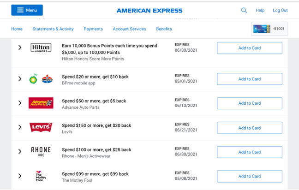The height and width of the screenshot is (190, 299).
Task: Open the blue Menu button
Action: click(27, 10)
